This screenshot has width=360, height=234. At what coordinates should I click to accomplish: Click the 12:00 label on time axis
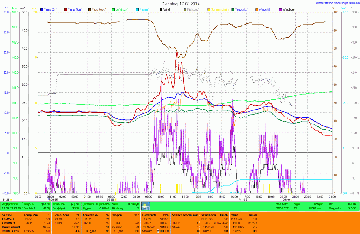[185, 196]
